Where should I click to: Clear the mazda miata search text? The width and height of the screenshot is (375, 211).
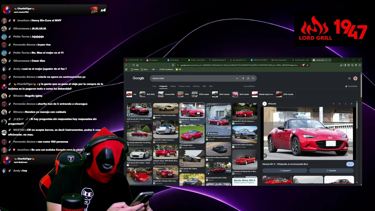(237, 78)
